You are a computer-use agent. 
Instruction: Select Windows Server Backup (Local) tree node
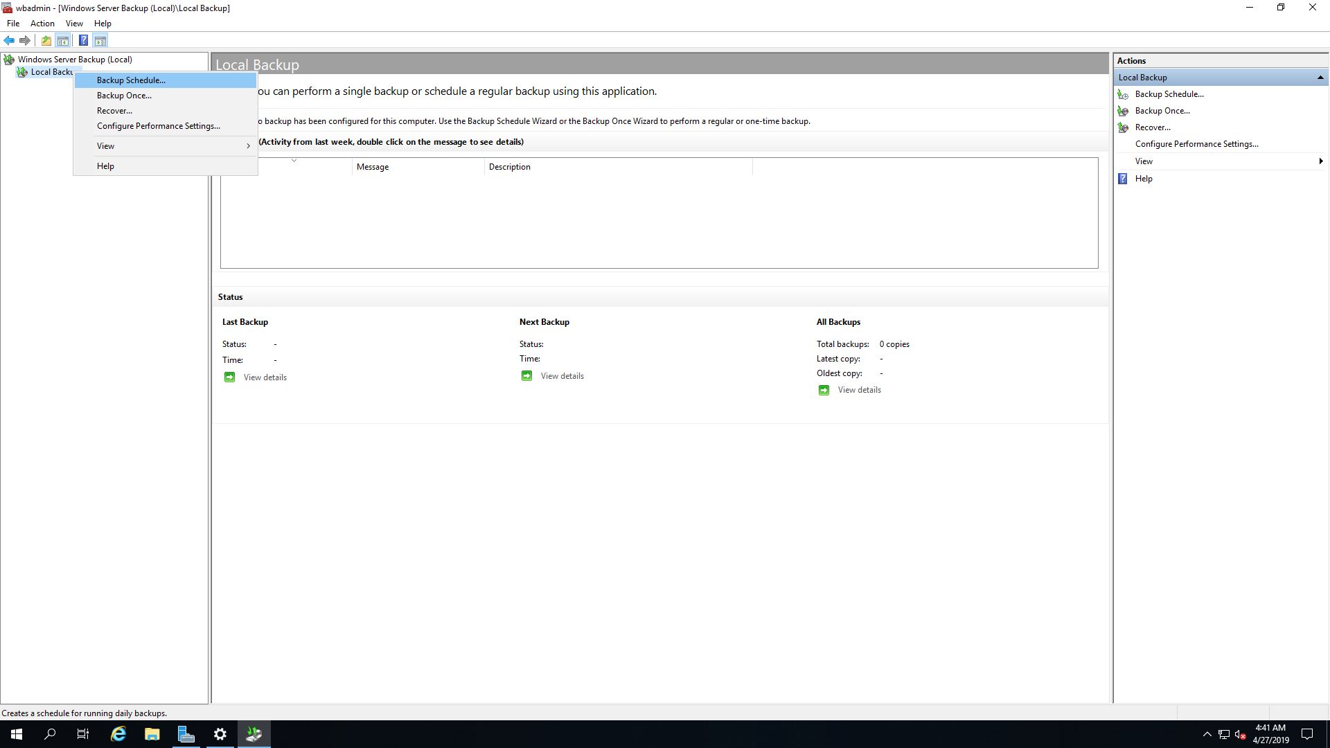tap(75, 60)
